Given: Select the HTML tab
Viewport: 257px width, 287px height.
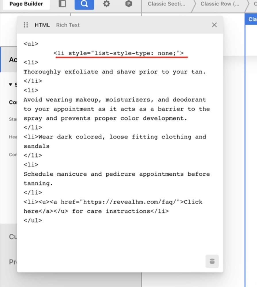Looking at the screenshot, I should point(42,25).
